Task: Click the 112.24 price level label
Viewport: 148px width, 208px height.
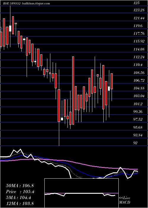Action: (x=139, y=57)
